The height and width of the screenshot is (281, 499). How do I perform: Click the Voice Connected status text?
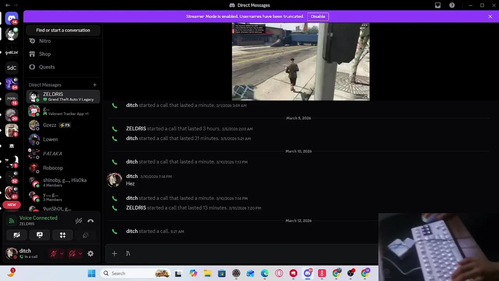pos(38,218)
